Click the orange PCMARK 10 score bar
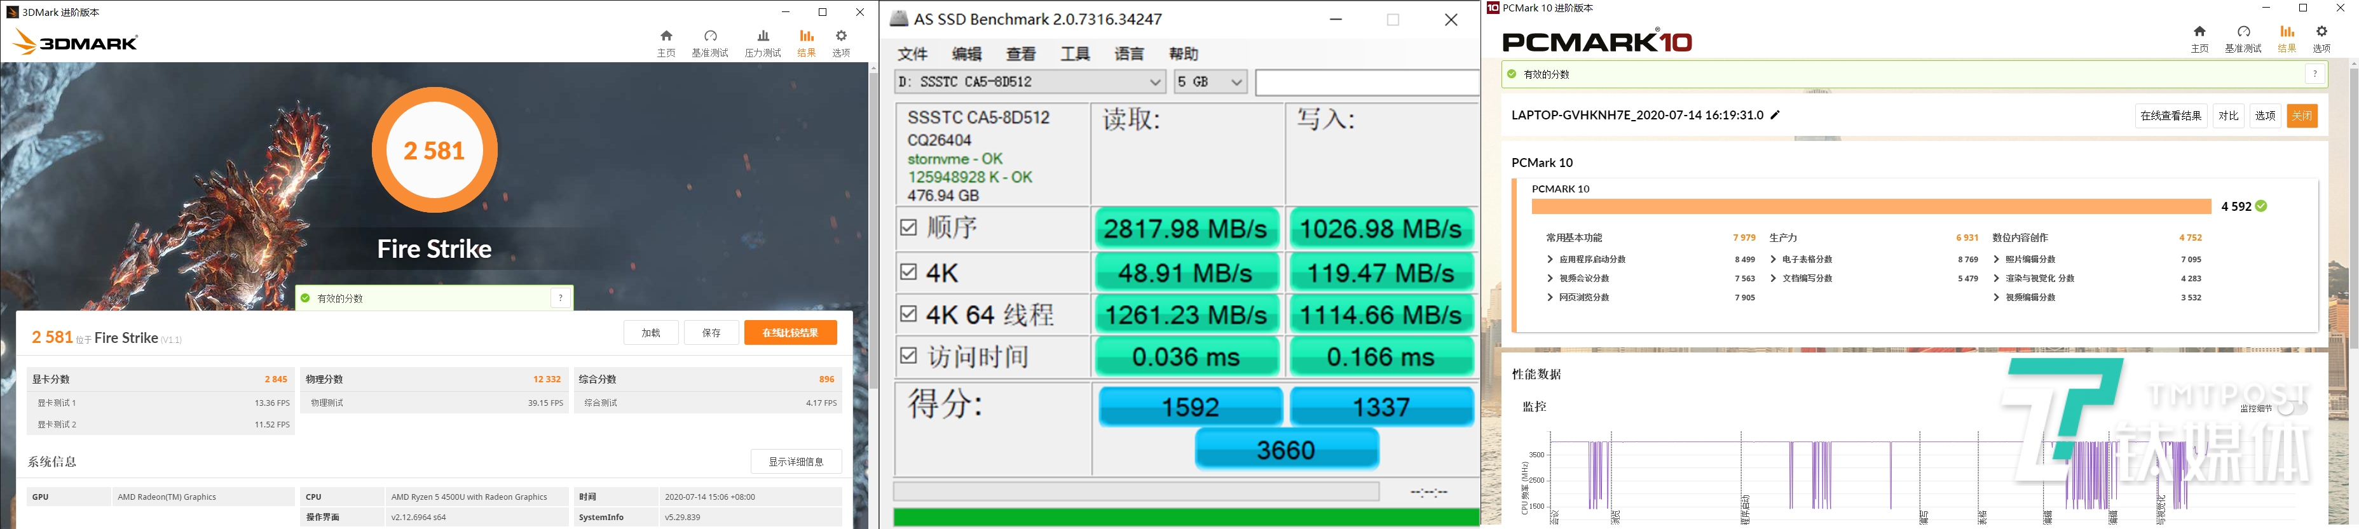This screenshot has width=2359, height=529. 1872,207
